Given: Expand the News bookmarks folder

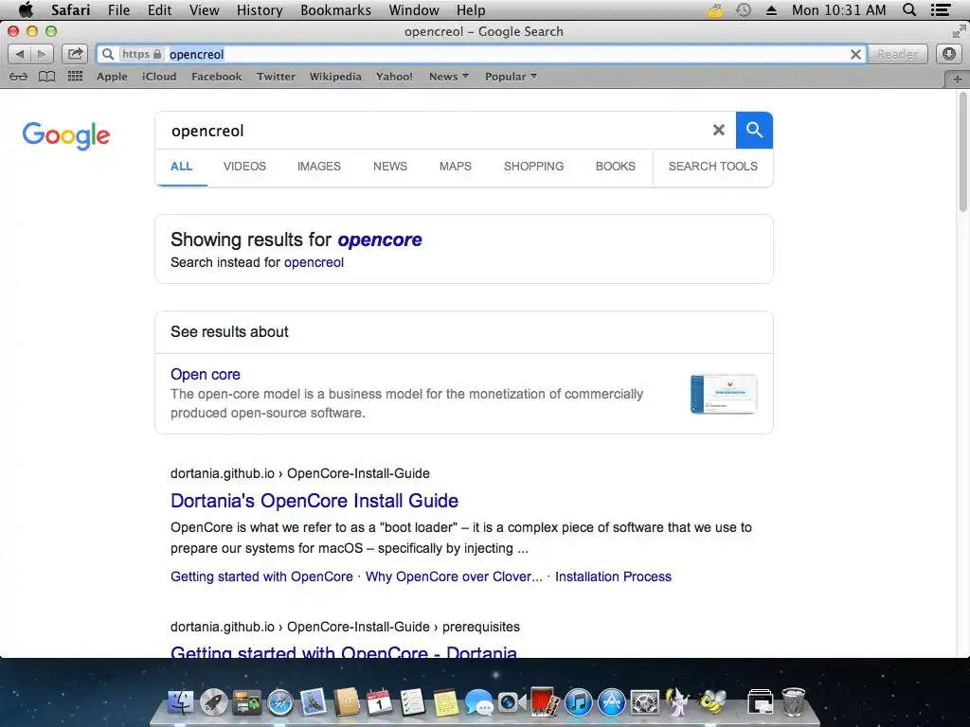Looking at the screenshot, I should pyautogui.click(x=449, y=77).
